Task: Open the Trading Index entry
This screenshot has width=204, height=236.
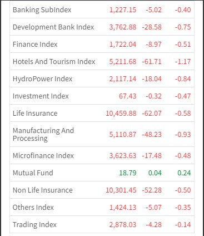Action: (34, 225)
